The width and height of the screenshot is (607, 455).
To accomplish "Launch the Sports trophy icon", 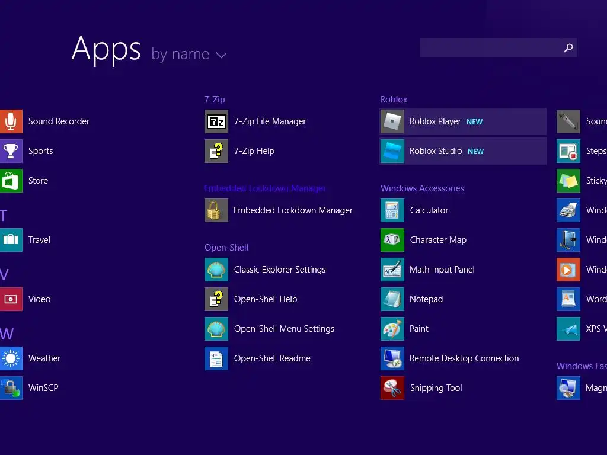I will coord(11,151).
